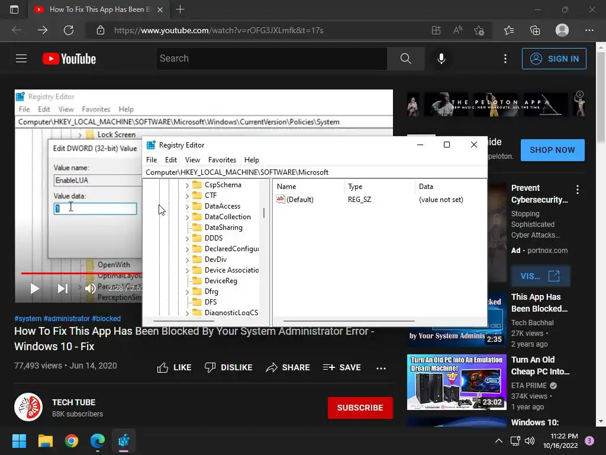606x455 pixels.
Task: Mute the video volume
Action: 90,289
